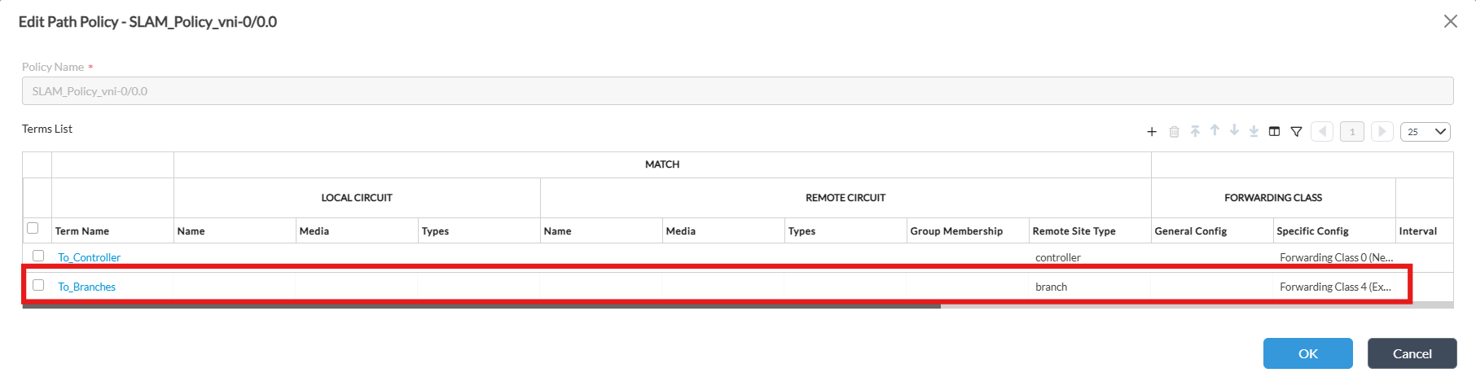This screenshot has height=377, width=1476.
Task: Click the move up arrow icon
Action: click(x=1215, y=130)
